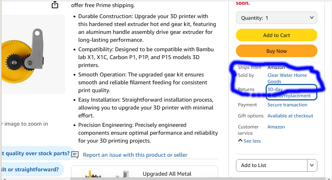This screenshot has height=180, width=332.
Task: Click Upgraded All Metal product card
Action: [x=145, y=172]
